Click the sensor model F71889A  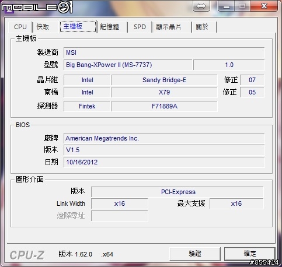coord(165,106)
